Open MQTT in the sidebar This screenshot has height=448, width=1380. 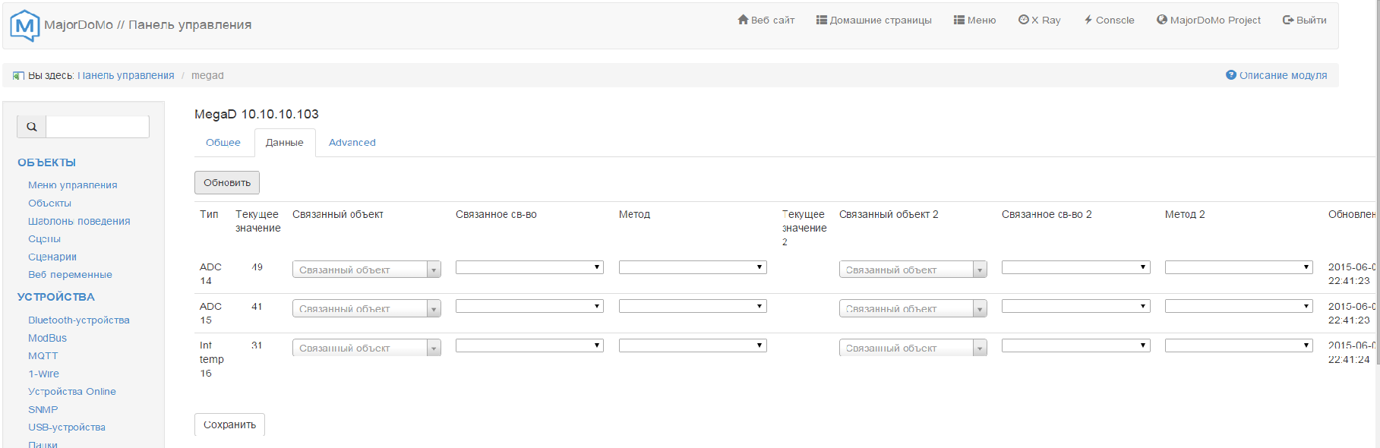click(x=43, y=356)
